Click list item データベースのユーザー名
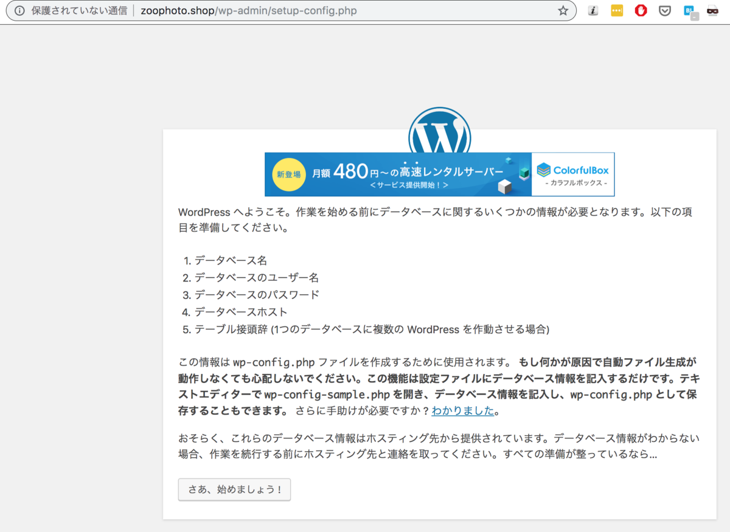The width and height of the screenshot is (730, 532). click(257, 278)
